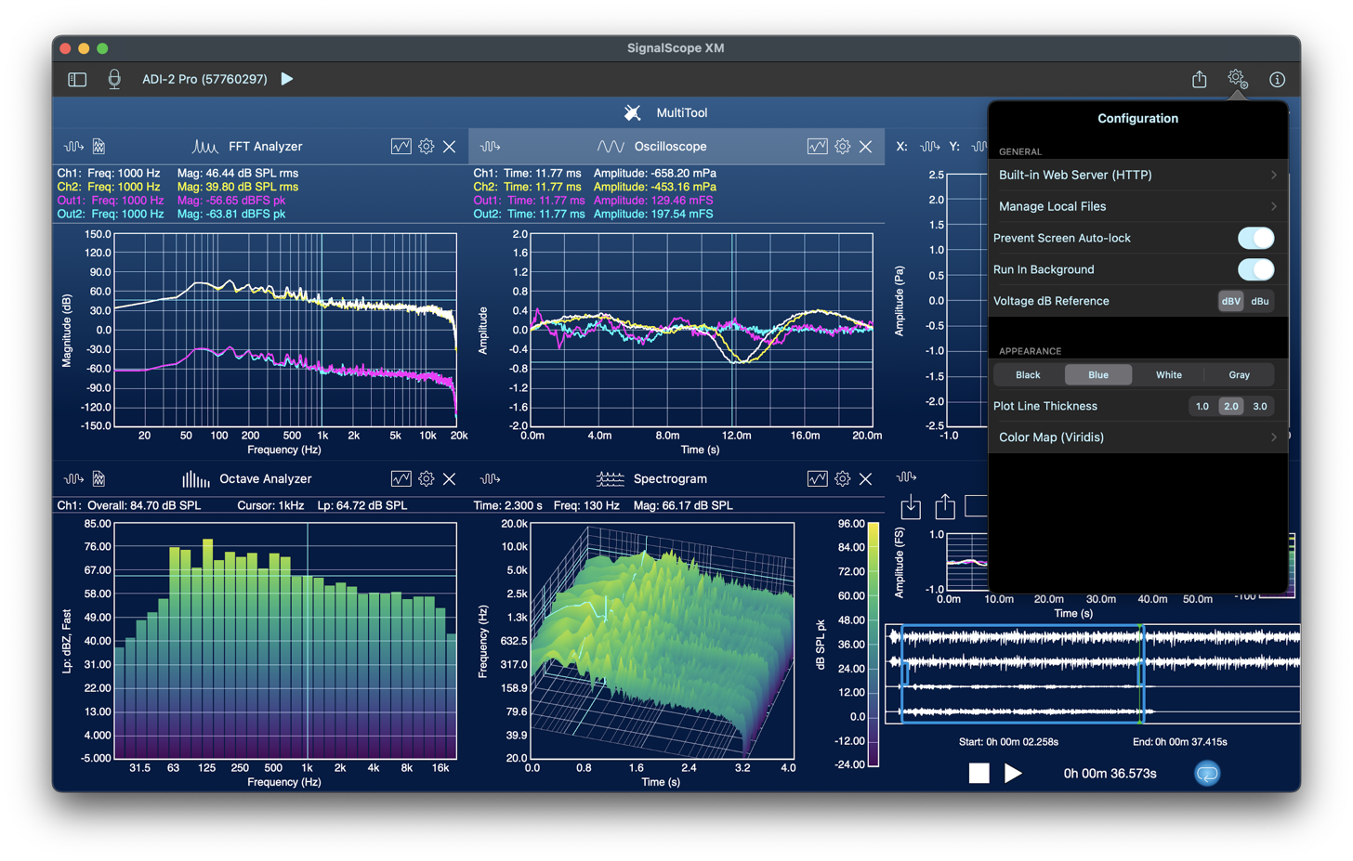The width and height of the screenshot is (1353, 861).
Task: Set voltage reference to dBV
Action: pos(1231,301)
